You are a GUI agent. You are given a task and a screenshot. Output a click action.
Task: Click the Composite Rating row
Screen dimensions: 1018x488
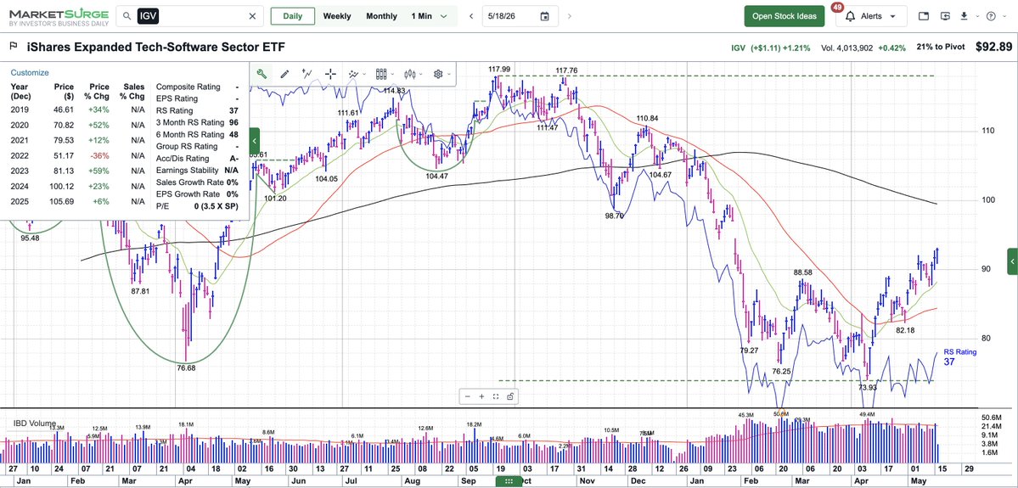(197, 87)
